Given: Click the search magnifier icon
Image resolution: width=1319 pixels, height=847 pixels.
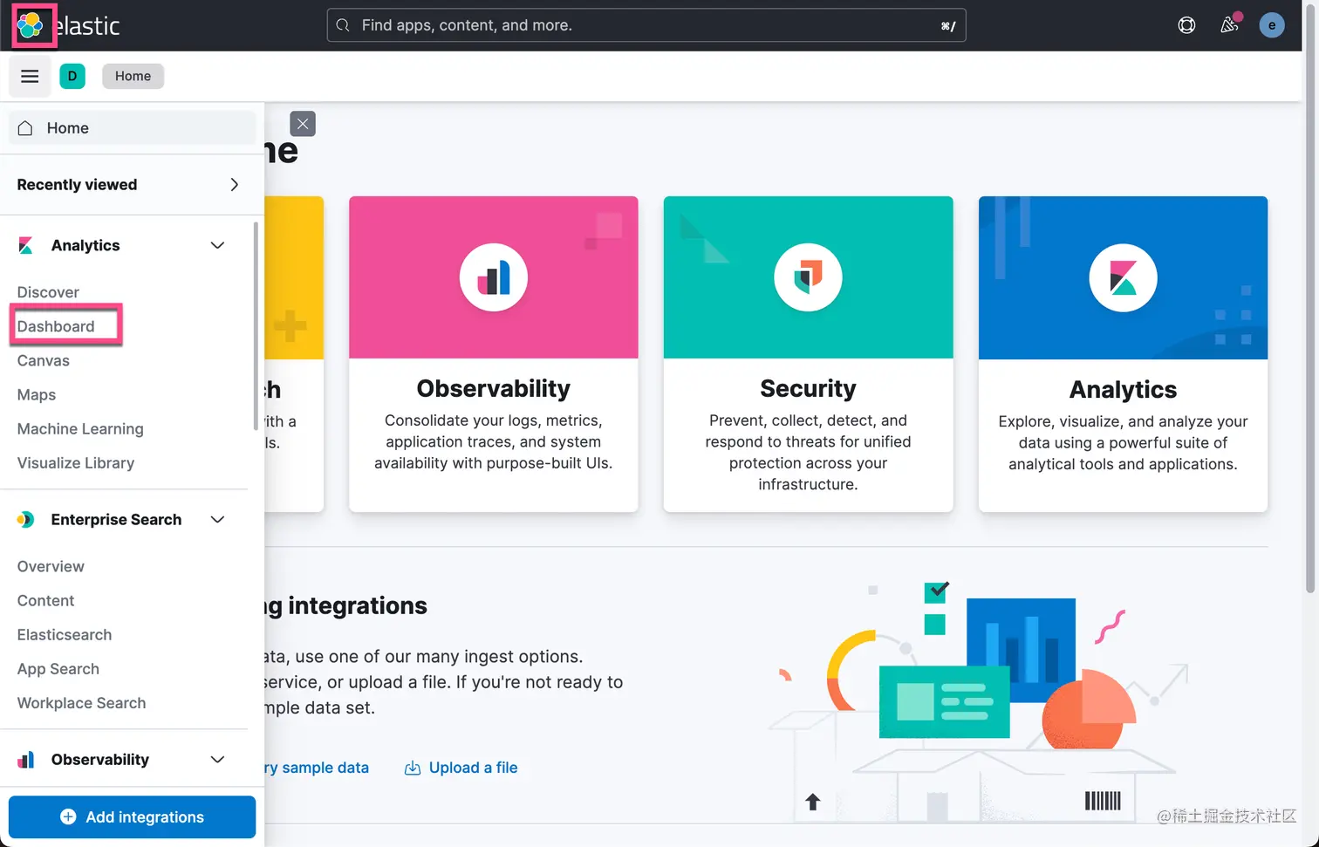Looking at the screenshot, I should coord(343,25).
